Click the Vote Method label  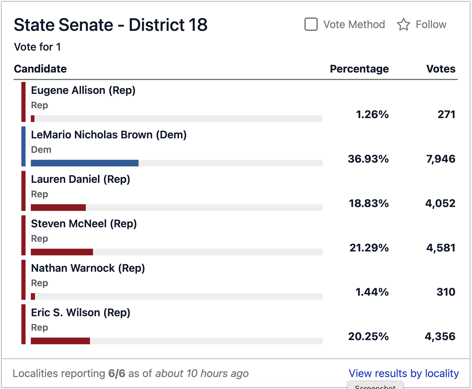(x=354, y=24)
